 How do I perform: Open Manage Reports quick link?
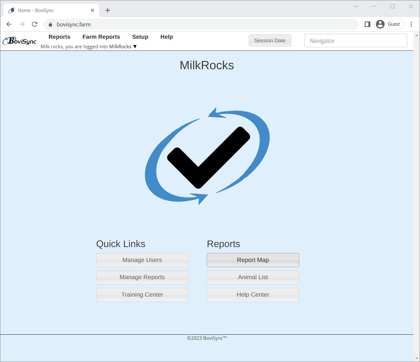(142, 277)
